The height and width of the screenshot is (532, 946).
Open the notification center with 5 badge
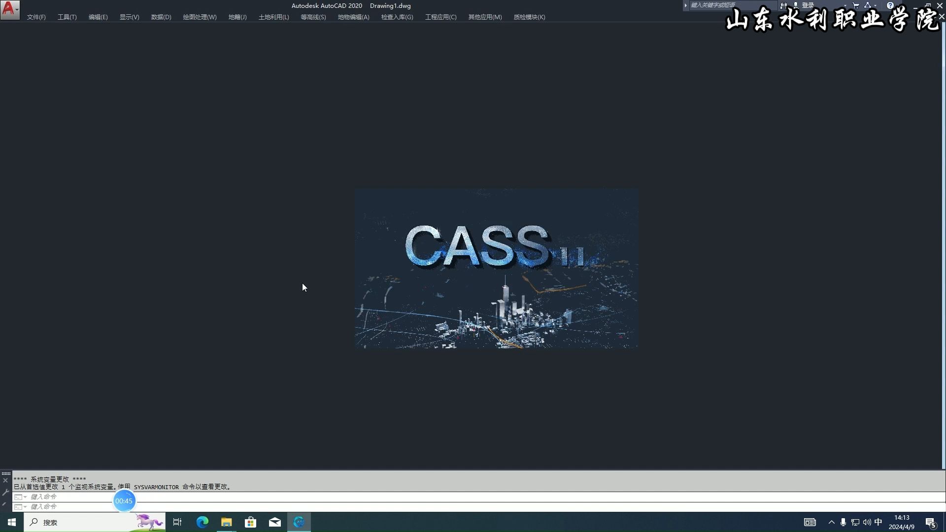[x=931, y=522]
